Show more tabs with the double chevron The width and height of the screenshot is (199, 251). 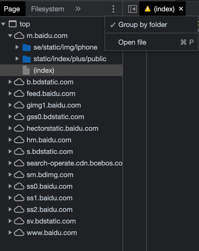point(78,9)
